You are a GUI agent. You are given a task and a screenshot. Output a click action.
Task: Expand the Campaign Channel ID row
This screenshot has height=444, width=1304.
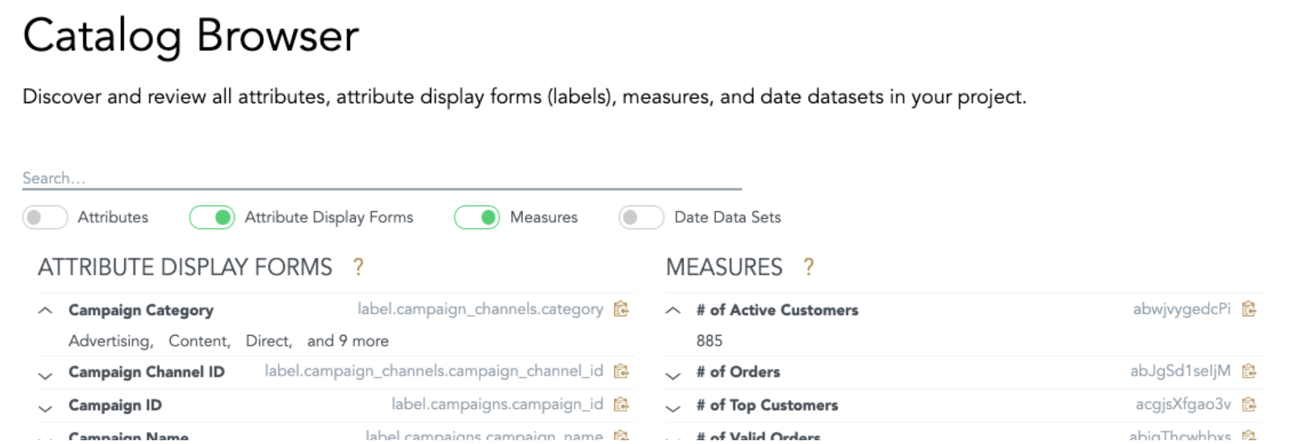[x=45, y=375]
